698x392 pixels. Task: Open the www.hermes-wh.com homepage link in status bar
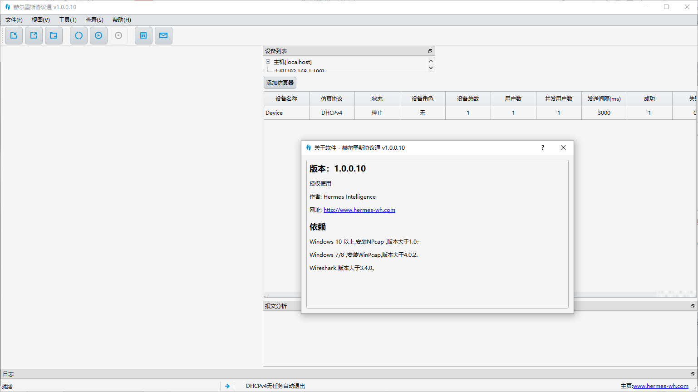coord(660,386)
